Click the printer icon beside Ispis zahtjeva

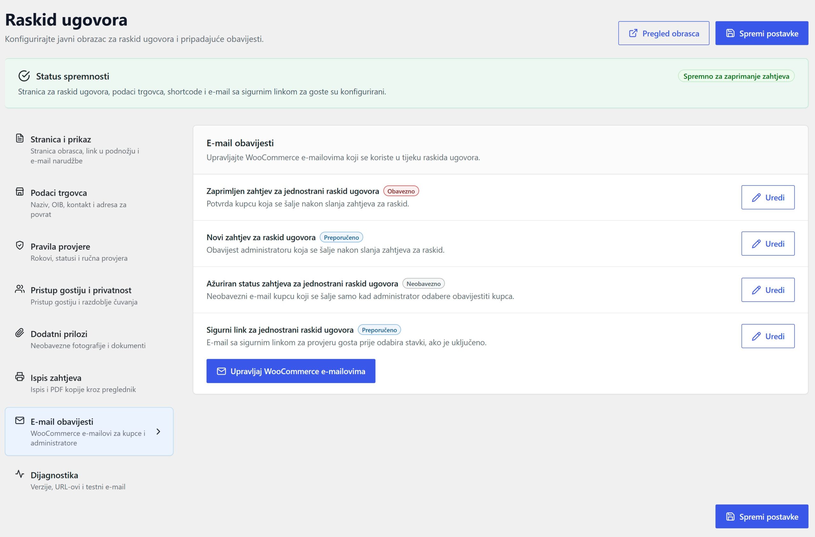20,377
